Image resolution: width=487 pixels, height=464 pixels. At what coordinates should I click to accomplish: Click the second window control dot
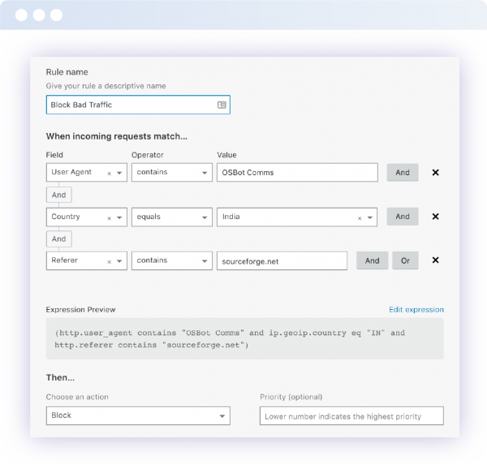coord(39,15)
